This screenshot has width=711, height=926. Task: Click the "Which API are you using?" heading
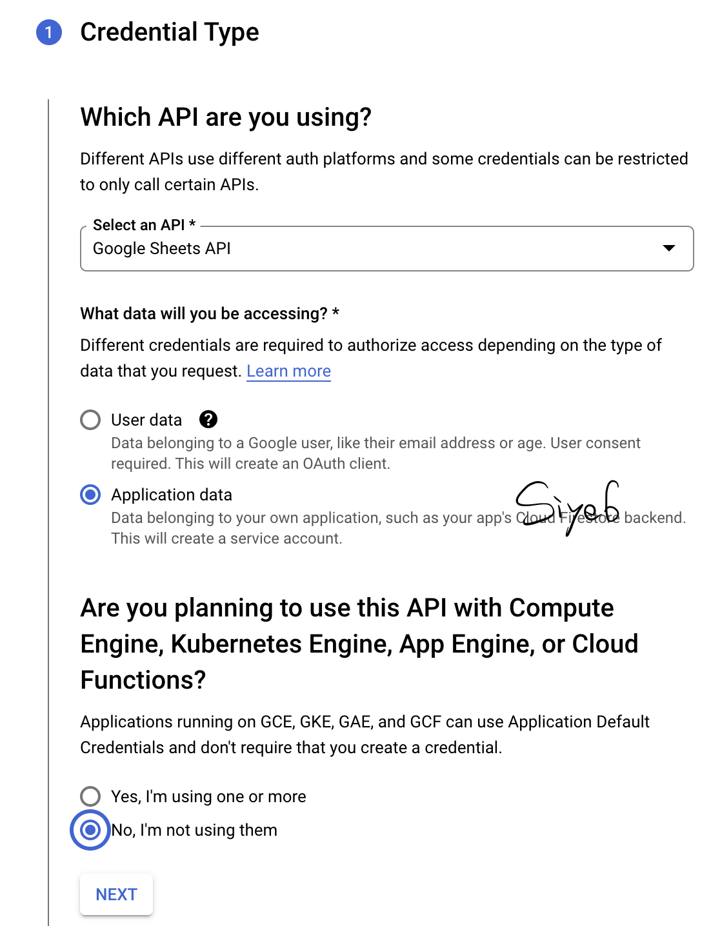(x=226, y=117)
